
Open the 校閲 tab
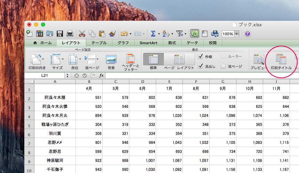pyautogui.click(x=213, y=43)
